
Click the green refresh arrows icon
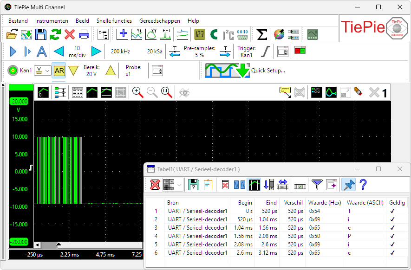(x=55, y=34)
